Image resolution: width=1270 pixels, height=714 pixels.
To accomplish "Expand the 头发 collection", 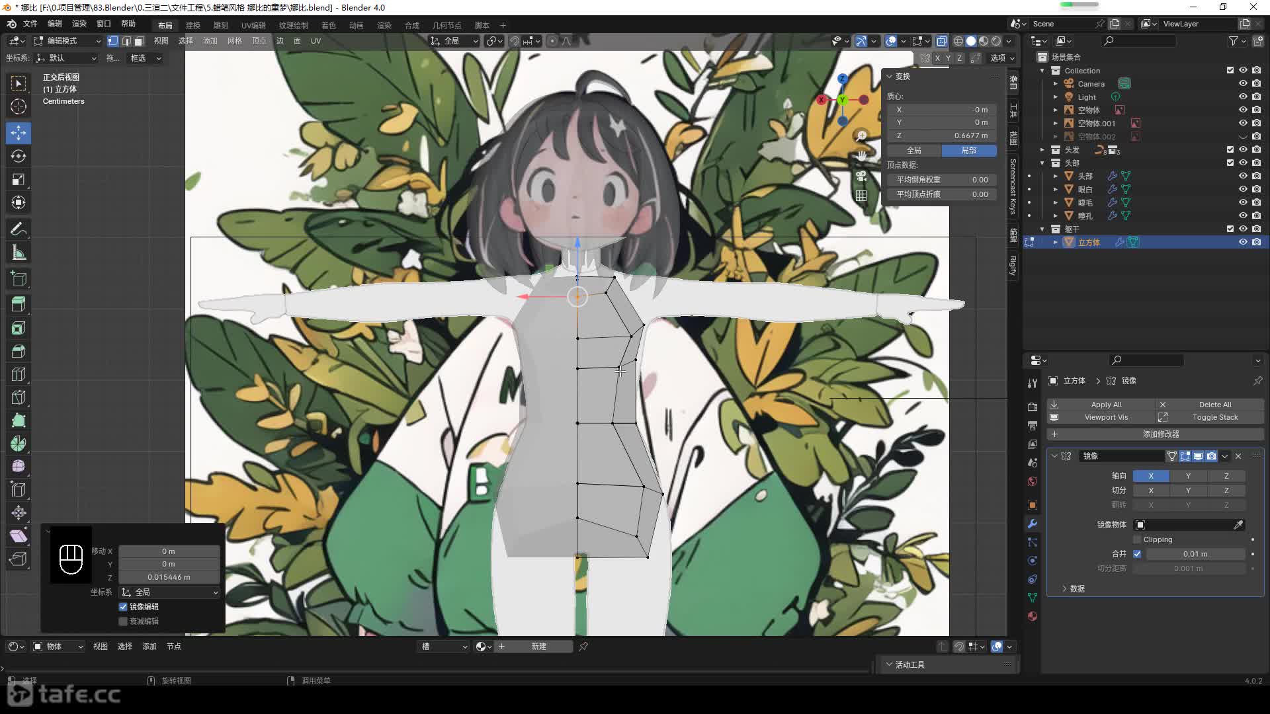I will tap(1042, 150).
